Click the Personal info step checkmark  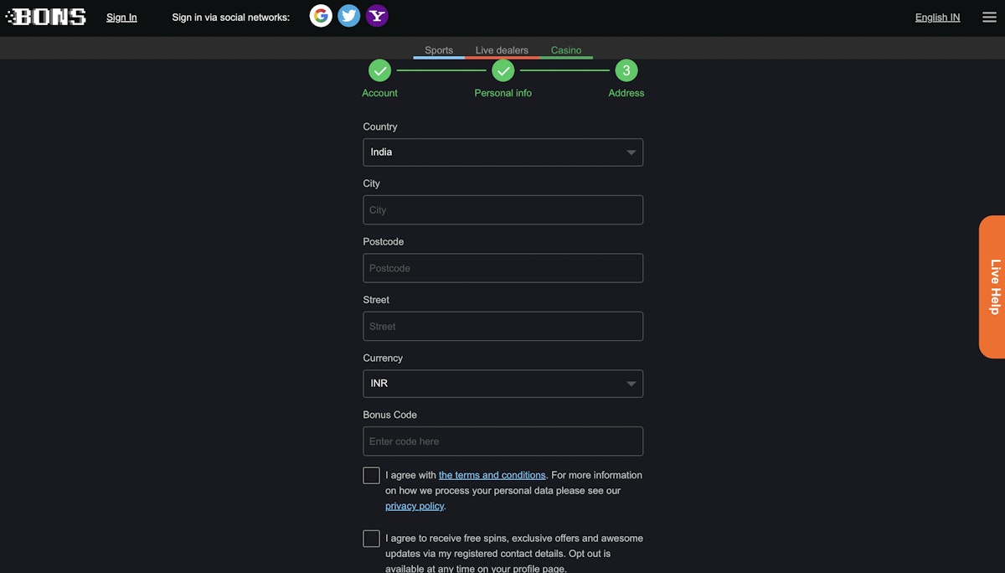point(502,70)
